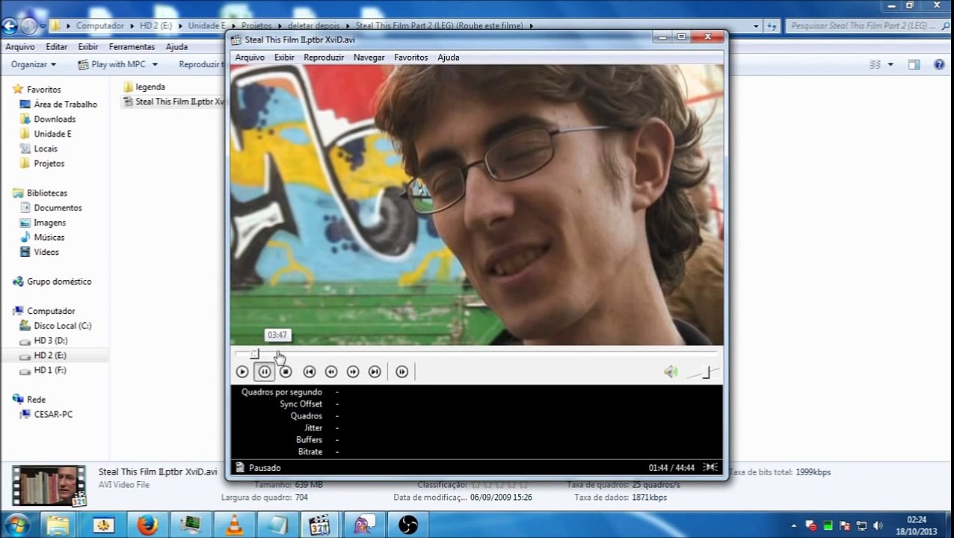Open Imagens library
This screenshot has width=954, height=538.
pos(43,223)
